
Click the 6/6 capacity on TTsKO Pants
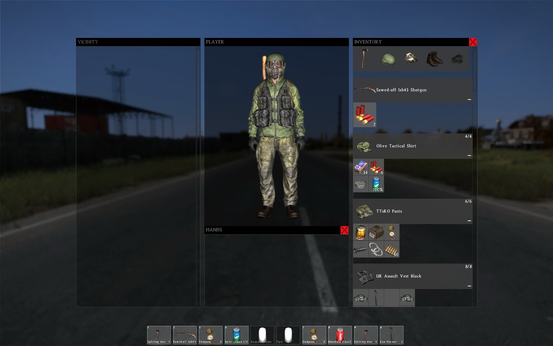pyautogui.click(x=468, y=201)
